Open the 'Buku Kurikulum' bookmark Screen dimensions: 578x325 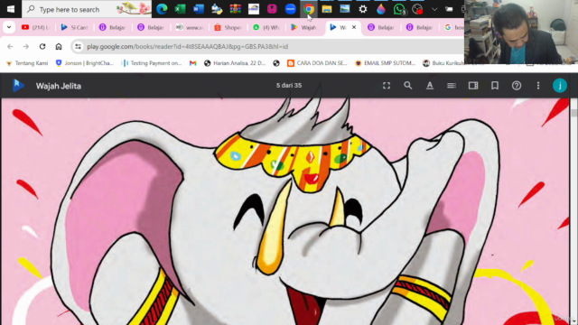(443, 63)
